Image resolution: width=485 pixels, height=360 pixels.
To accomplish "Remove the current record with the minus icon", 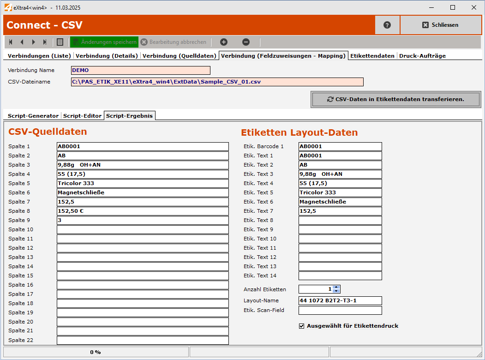I will pyautogui.click(x=246, y=42).
